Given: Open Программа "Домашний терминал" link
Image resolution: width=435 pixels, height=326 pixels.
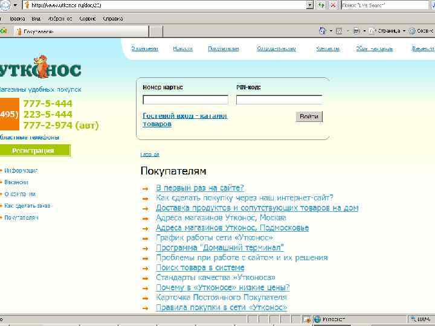Looking at the screenshot, I should 220,248.
